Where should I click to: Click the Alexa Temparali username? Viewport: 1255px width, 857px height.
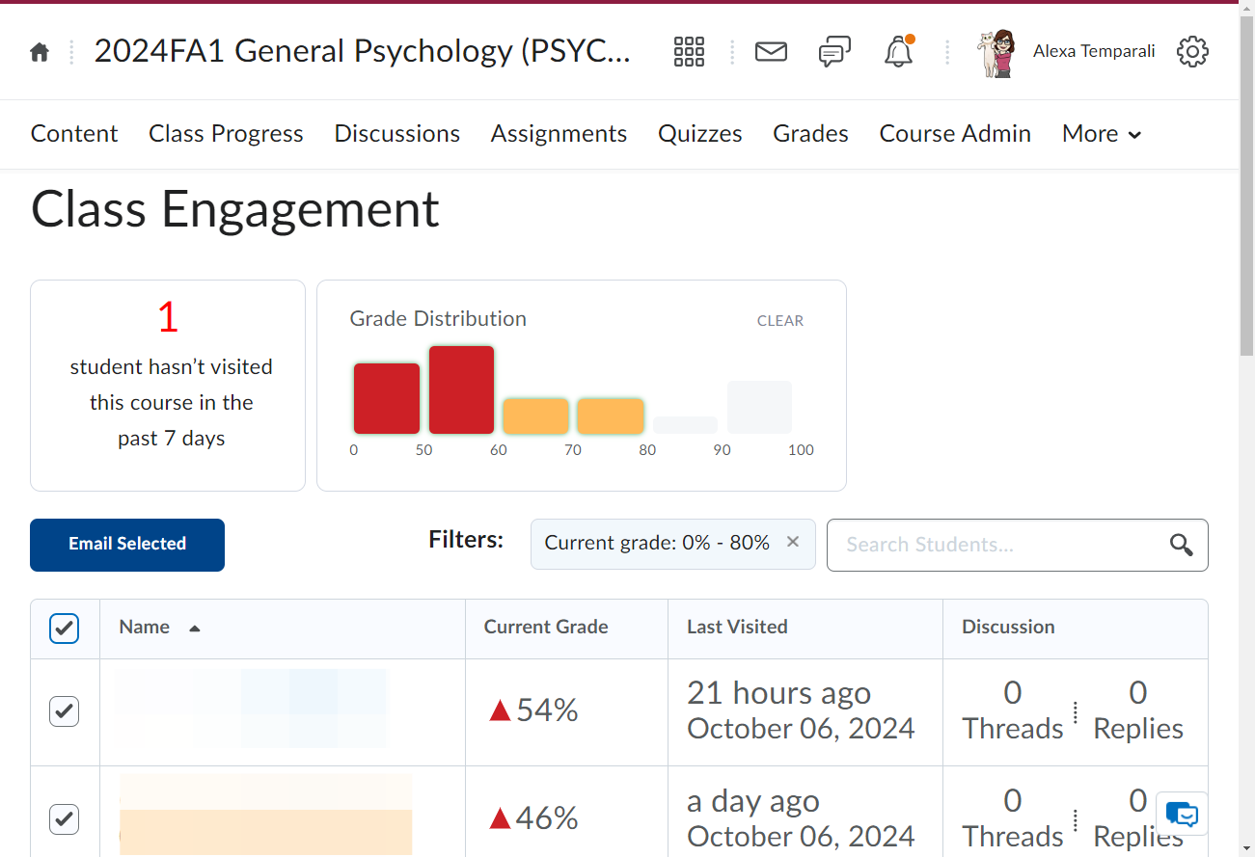click(1094, 51)
